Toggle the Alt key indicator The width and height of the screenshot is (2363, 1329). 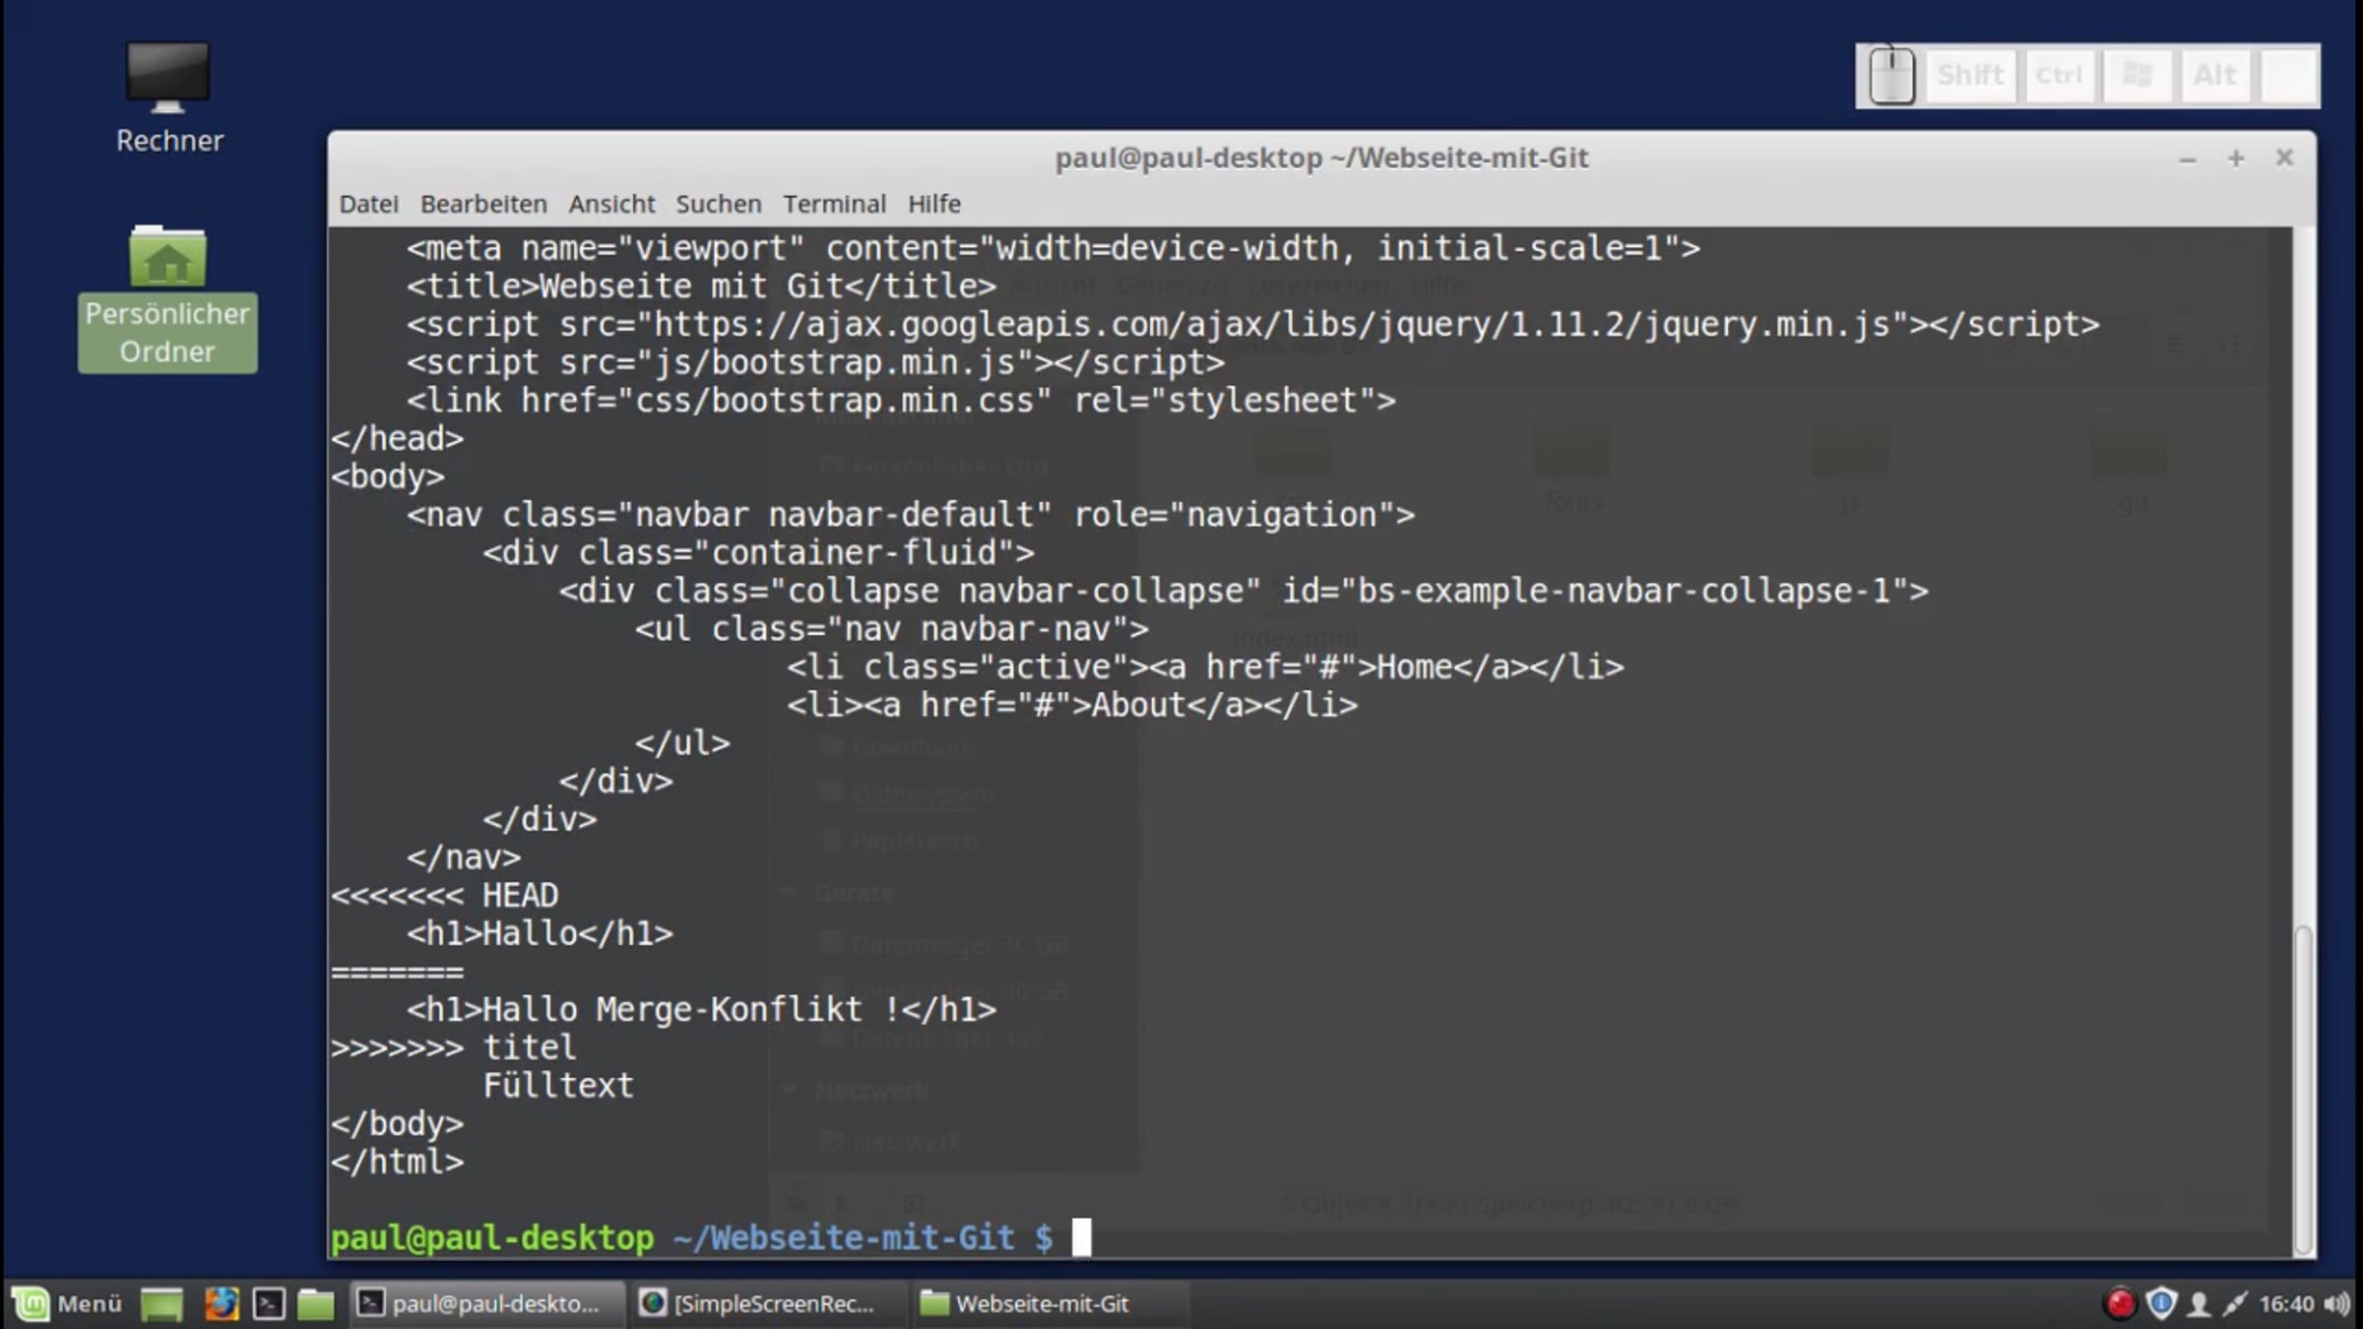2214,76
